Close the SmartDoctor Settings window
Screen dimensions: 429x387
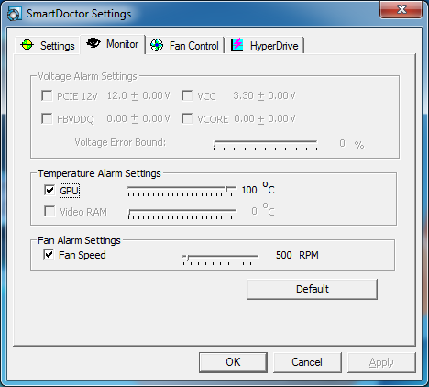pos(401,9)
